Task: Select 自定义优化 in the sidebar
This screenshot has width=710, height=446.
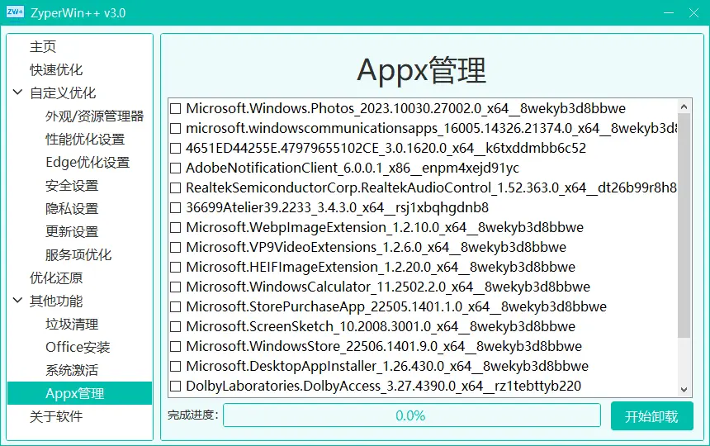Action: pos(63,93)
